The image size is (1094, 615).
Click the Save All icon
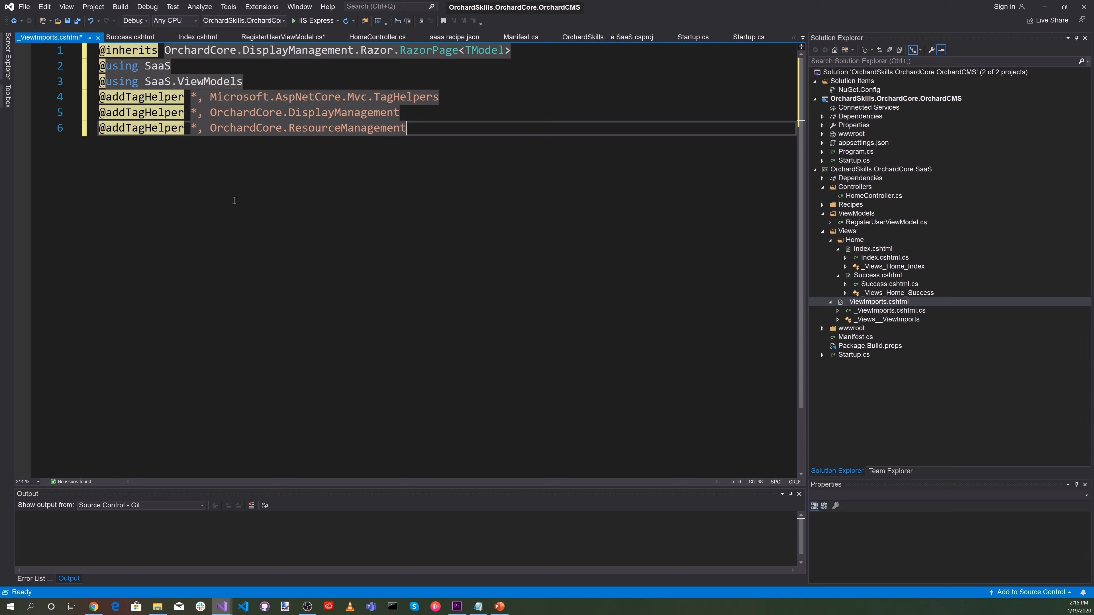pos(77,21)
